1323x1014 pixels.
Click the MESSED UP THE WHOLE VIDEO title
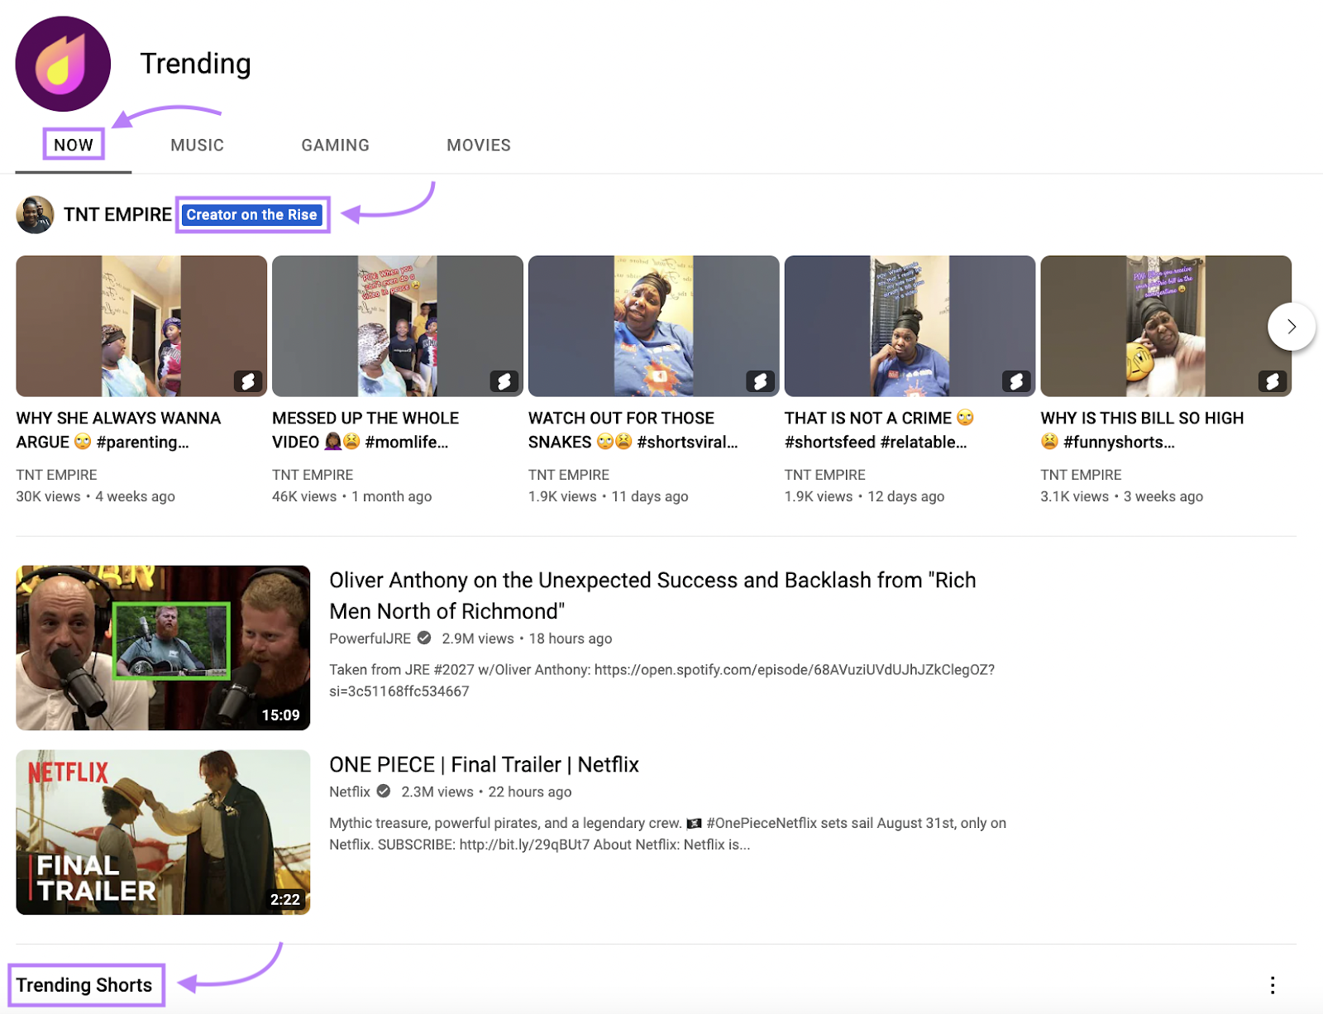pos(365,430)
